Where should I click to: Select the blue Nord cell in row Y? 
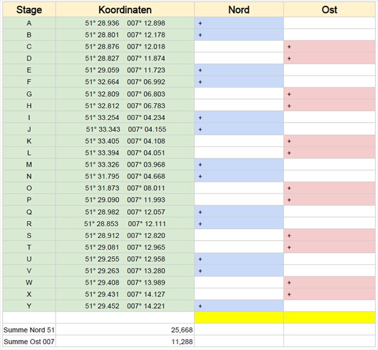(239, 306)
